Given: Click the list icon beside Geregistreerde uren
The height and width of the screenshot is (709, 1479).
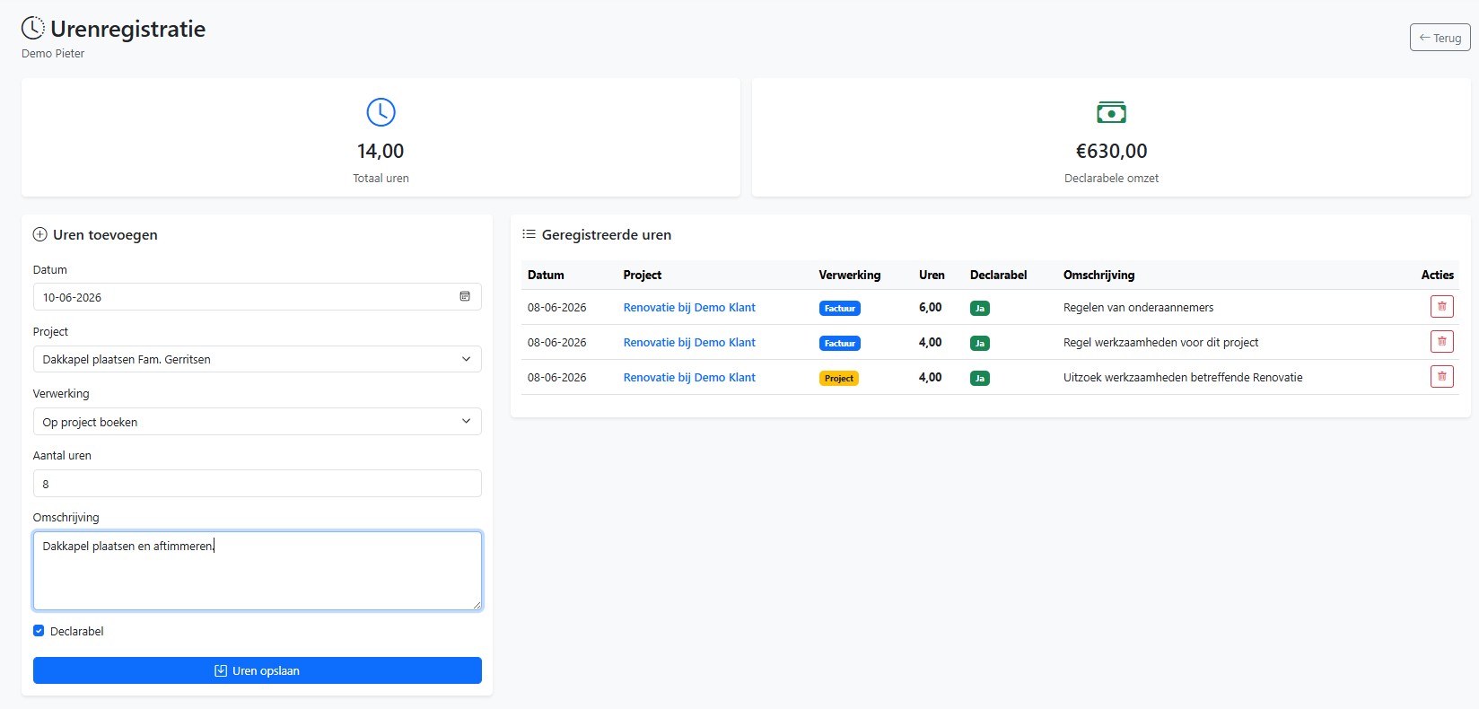Looking at the screenshot, I should (x=529, y=234).
